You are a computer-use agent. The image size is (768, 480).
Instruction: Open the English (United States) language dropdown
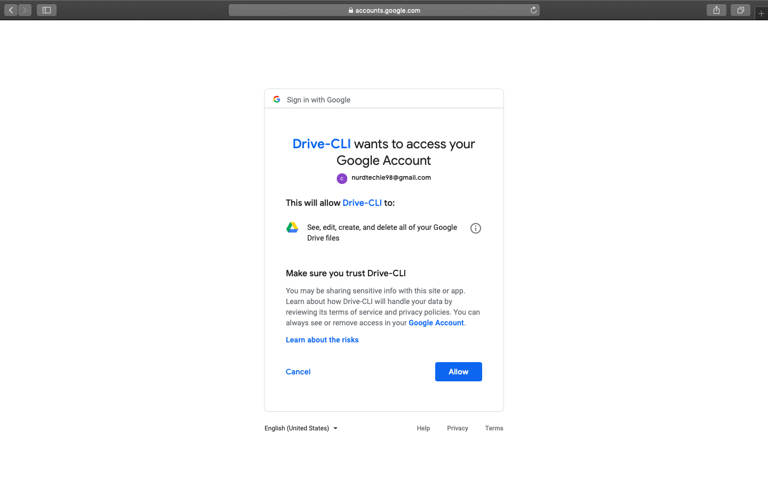click(301, 428)
